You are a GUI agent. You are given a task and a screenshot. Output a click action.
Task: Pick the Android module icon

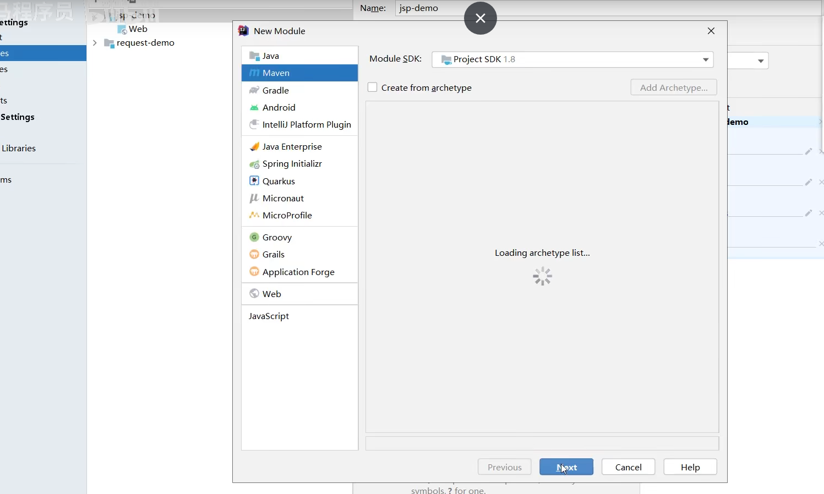point(254,107)
